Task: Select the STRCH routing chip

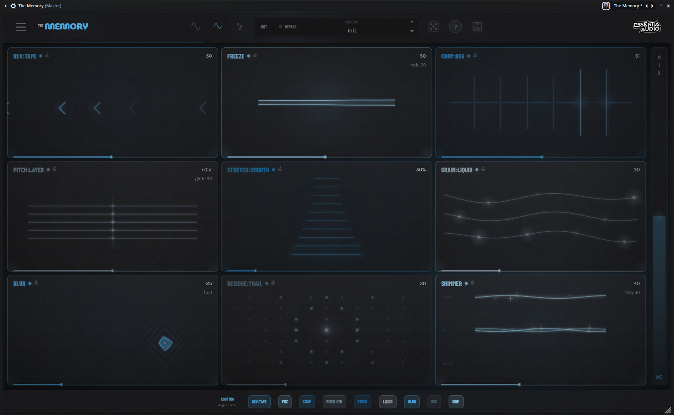Action: 362,402
